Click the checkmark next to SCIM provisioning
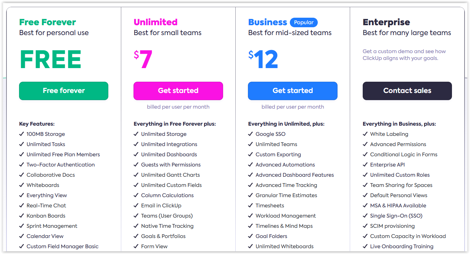The height and width of the screenshot is (254, 470). (365, 226)
